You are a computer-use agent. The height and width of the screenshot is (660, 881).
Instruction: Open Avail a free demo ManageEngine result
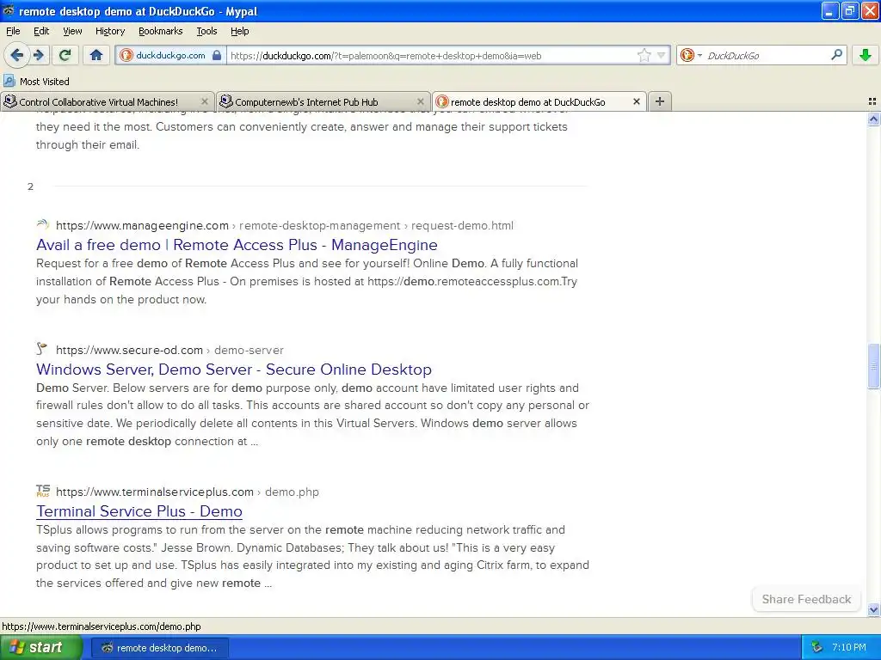(x=237, y=245)
